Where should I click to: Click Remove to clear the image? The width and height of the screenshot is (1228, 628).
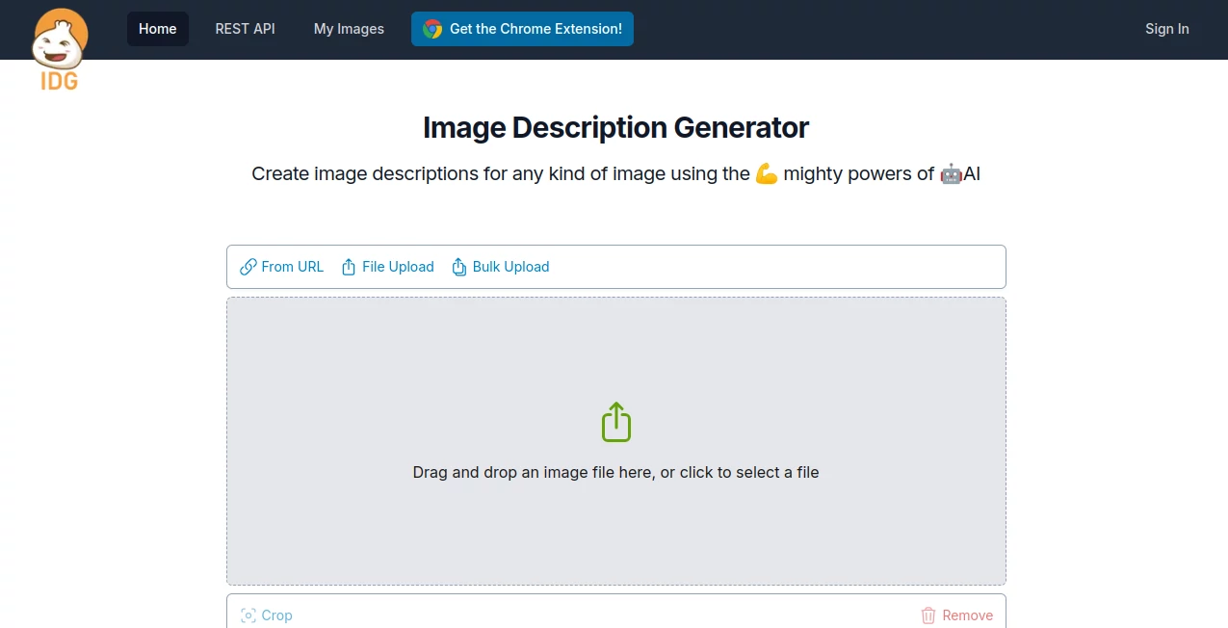click(x=966, y=615)
